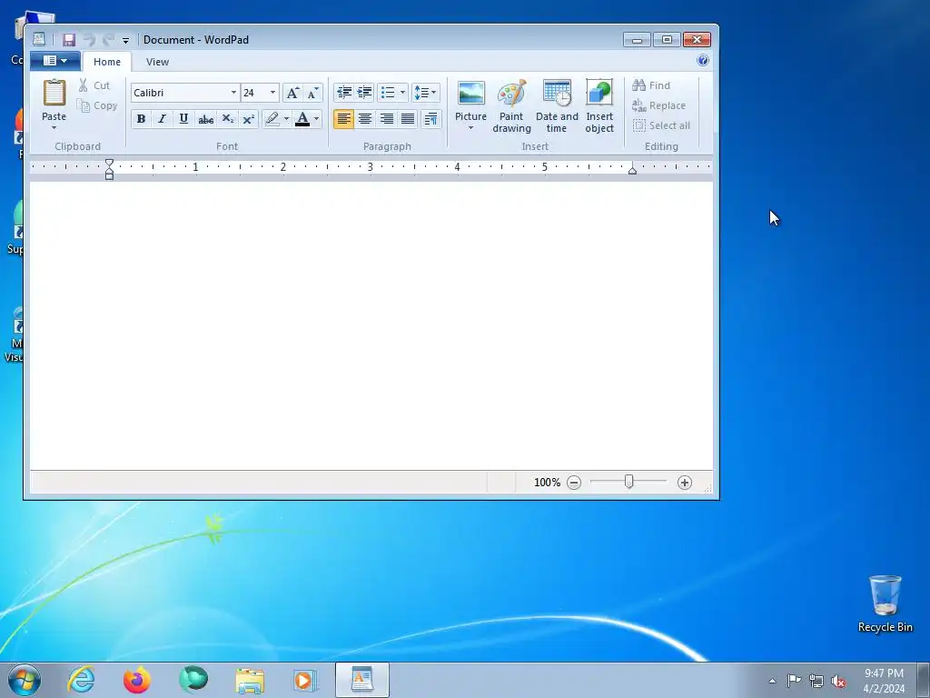930x698 pixels.
Task: Apply the black text color button
Action: 302,119
